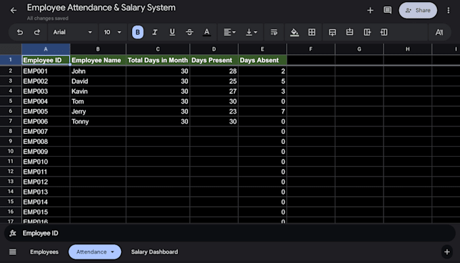Click cell EMP004
Image resolution: width=460 pixels, height=263 pixels.
[46, 101]
